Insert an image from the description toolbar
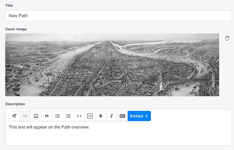234x150 pixels. tap(36, 116)
